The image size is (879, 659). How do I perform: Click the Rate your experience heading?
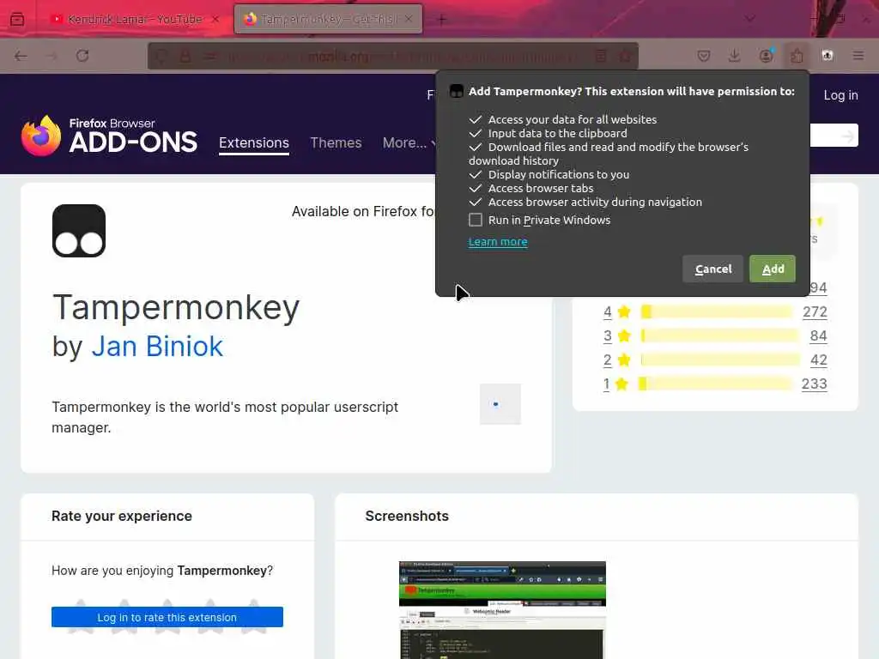click(122, 516)
